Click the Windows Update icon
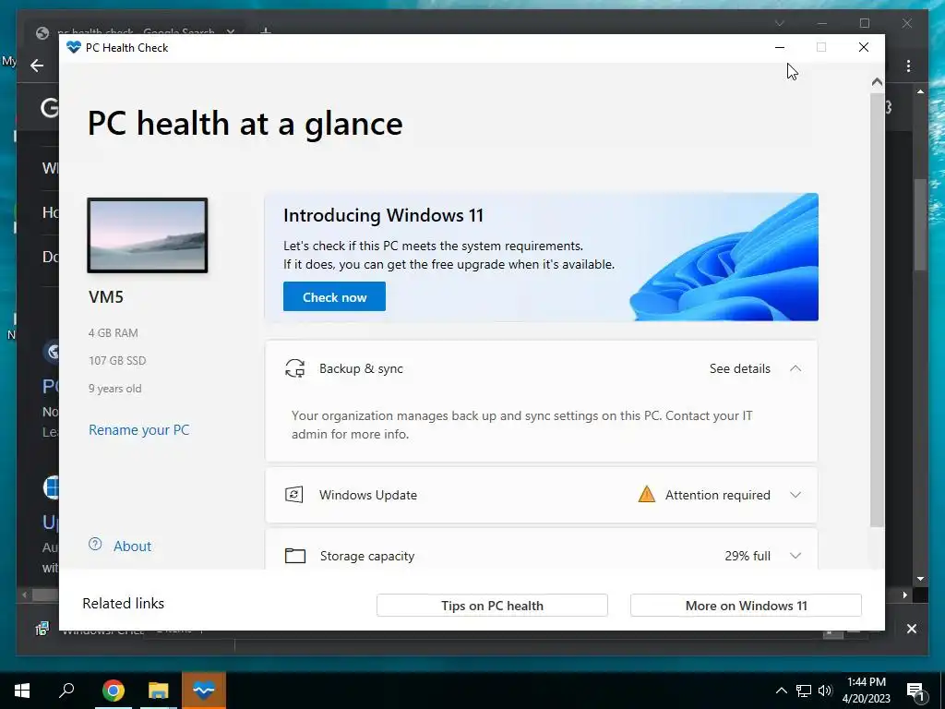 coord(294,495)
